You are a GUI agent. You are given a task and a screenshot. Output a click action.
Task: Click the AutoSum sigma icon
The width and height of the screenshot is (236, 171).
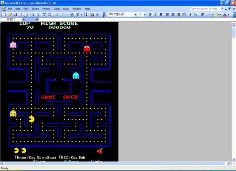(77, 14)
